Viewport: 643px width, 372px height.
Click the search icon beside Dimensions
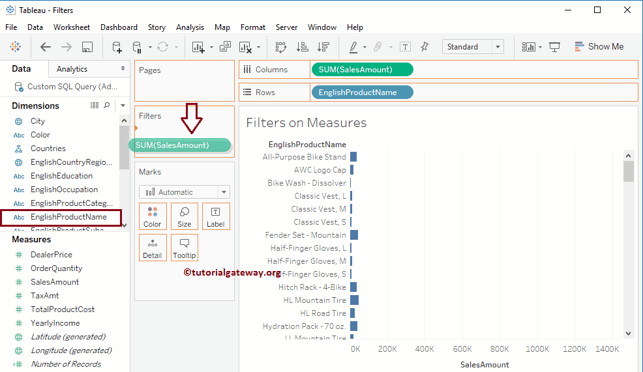[x=107, y=106]
